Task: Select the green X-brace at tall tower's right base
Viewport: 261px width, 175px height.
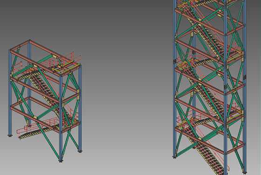Action: tap(236, 150)
